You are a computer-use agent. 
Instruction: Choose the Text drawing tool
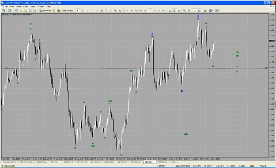(x=111, y=11)
